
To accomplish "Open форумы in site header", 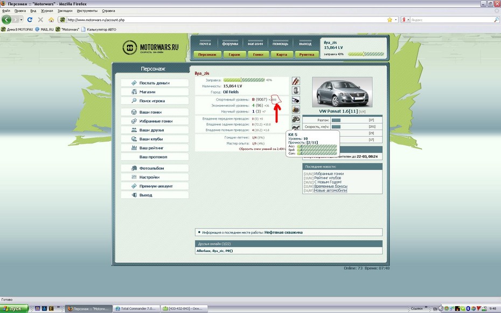I will pos(230,44).
